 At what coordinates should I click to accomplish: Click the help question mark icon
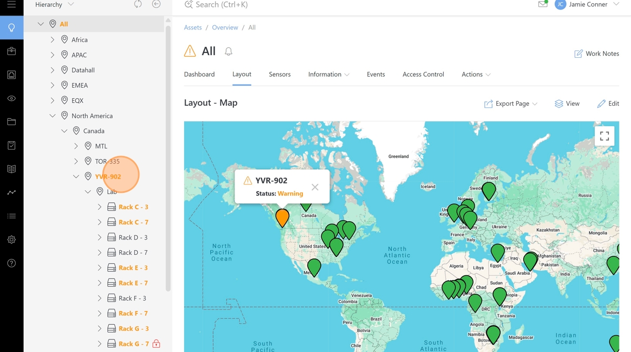pos(12,263)
